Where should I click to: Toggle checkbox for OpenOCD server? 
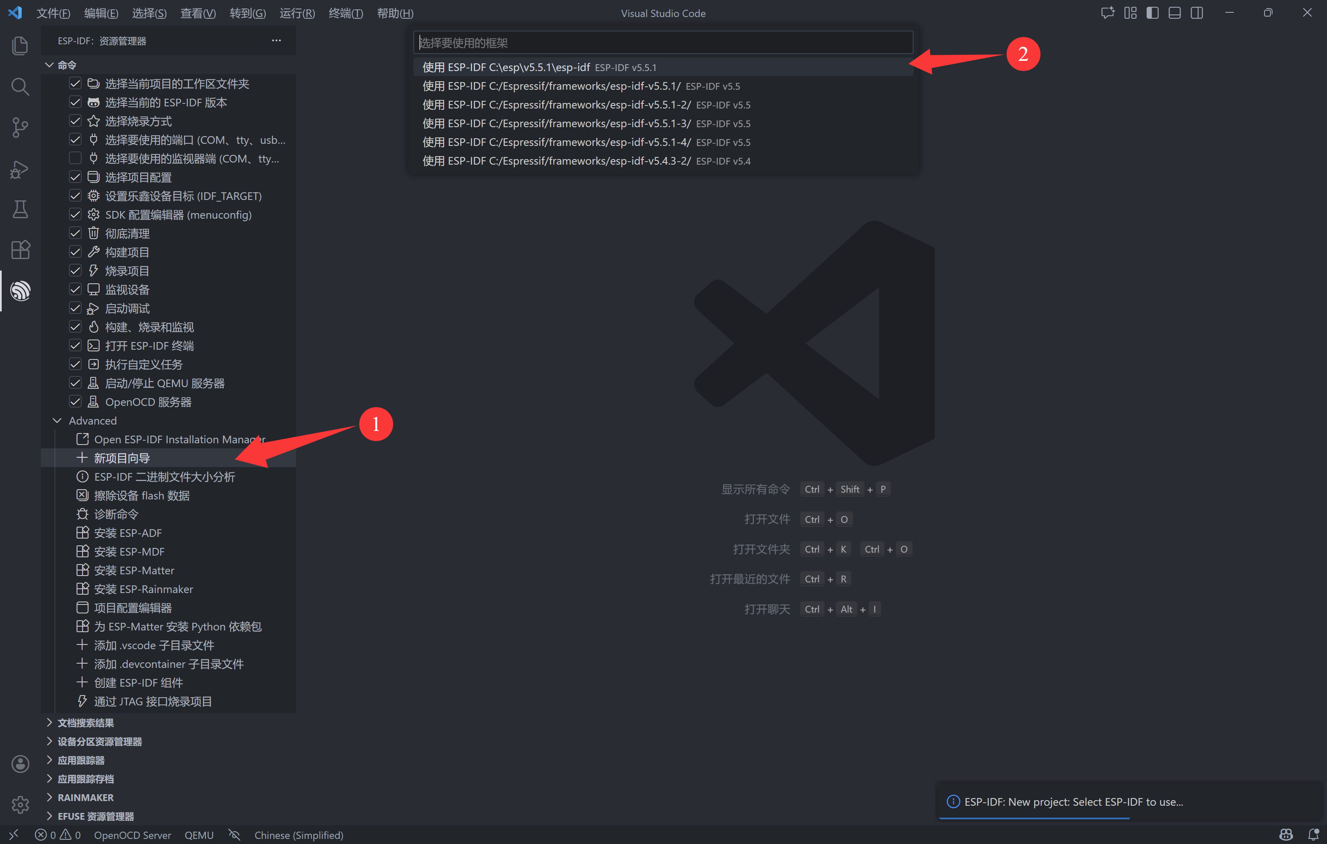coord(75,401)
